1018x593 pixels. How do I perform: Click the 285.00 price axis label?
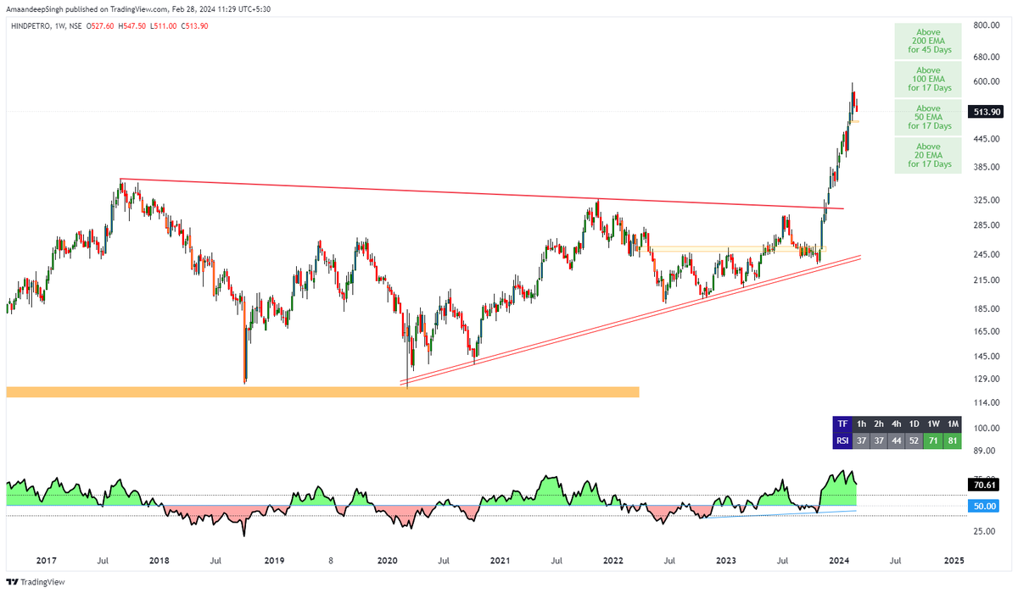coord(986,225)
